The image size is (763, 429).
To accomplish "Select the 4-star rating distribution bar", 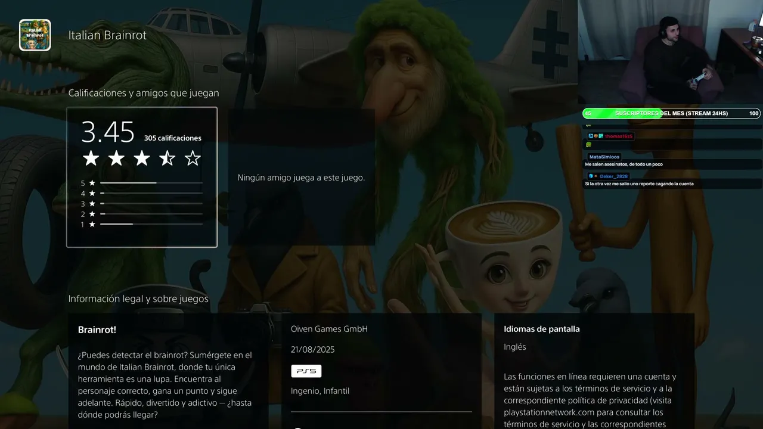I will click(151, 193).
